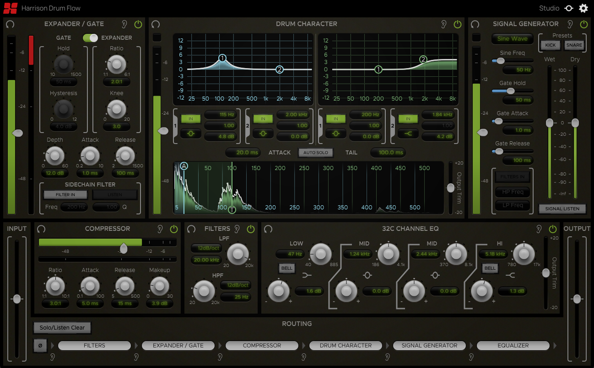Click the sidechain FILTER IN button
This screenshot has height=368, width=594.
[65, 195]
